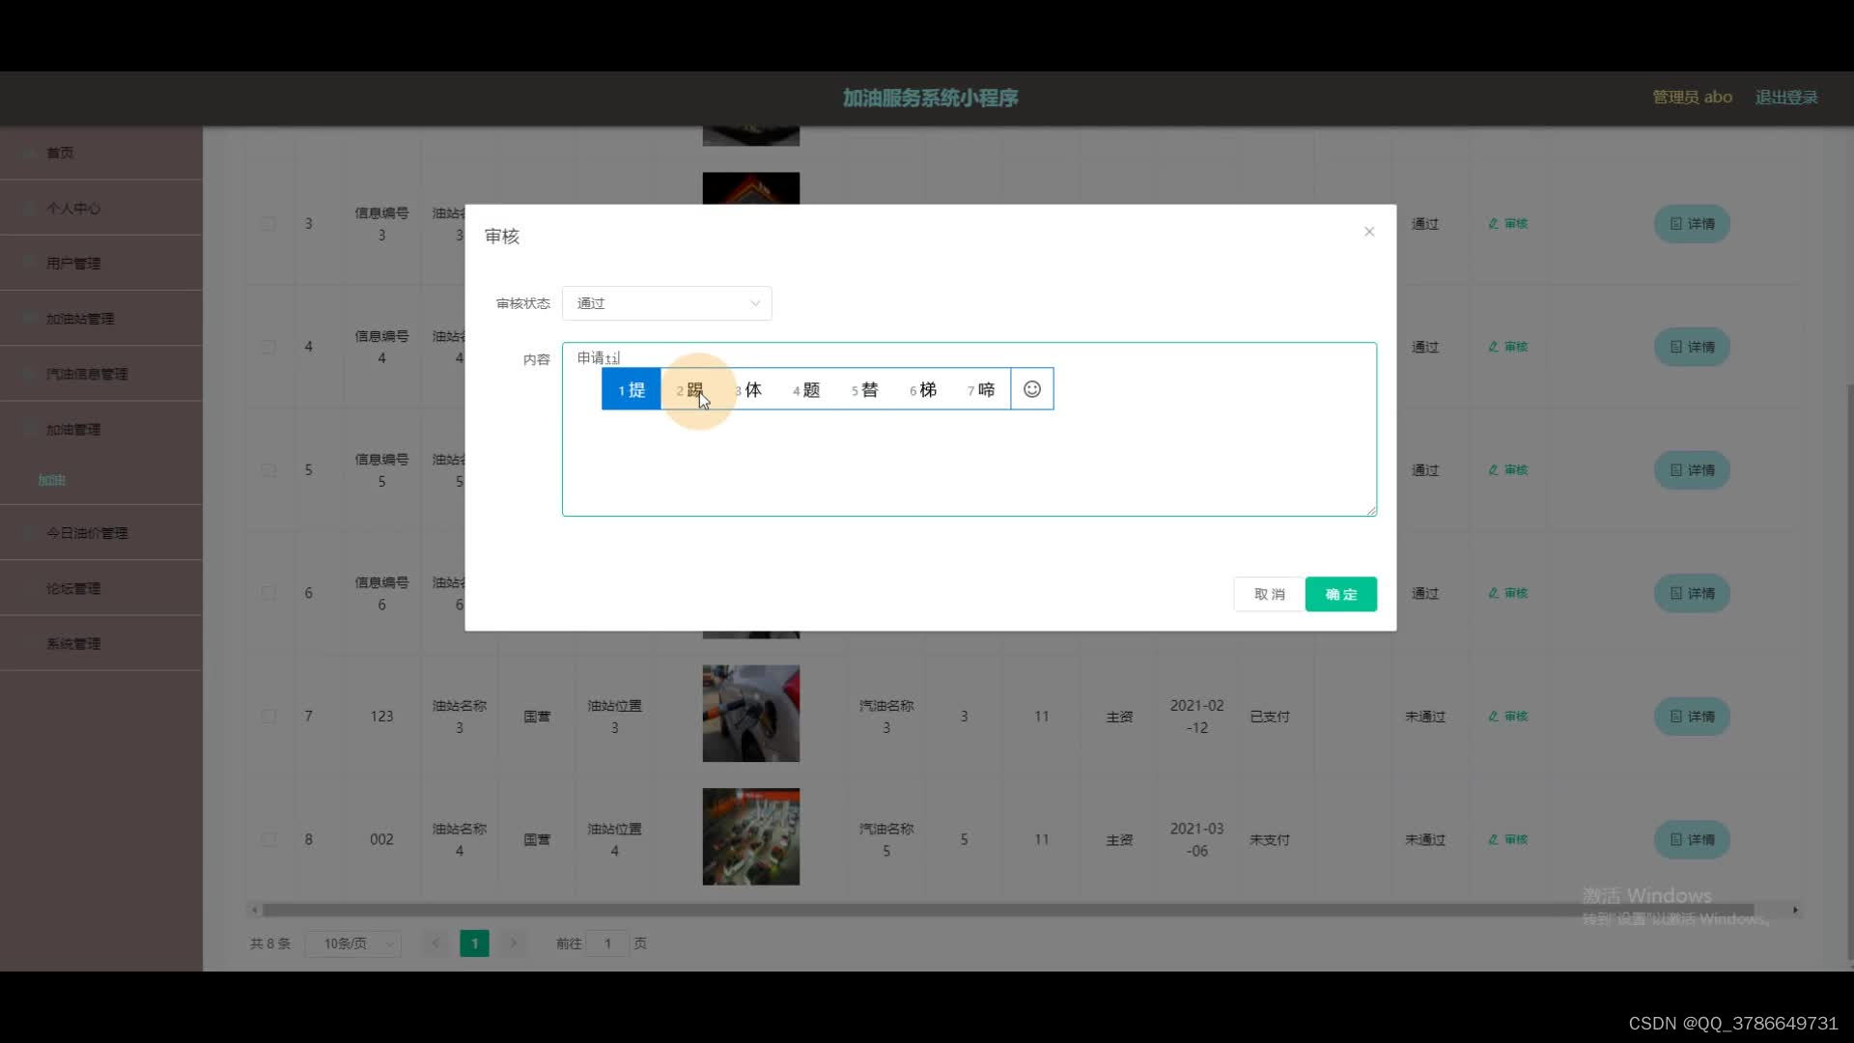Click the 审核 edit icon in row 4

(1507, 347)
